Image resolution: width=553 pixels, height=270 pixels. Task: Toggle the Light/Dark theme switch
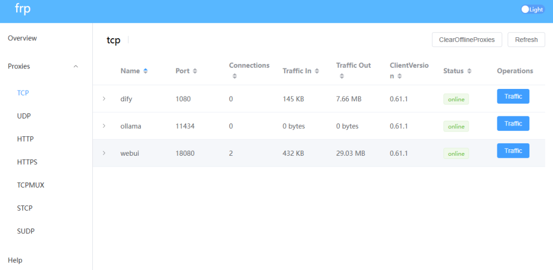pos(532,10)
